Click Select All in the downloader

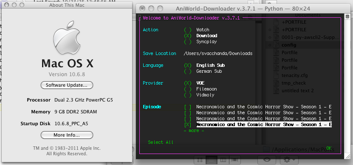[161, 142]
